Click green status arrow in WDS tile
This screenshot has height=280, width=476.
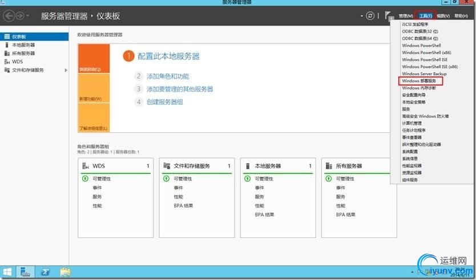coord(85,178)
